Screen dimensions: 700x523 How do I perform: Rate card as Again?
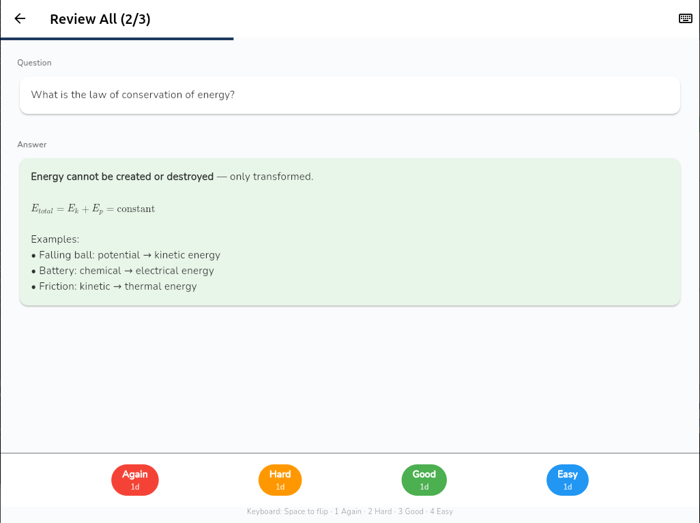click(x=135, y=480)
